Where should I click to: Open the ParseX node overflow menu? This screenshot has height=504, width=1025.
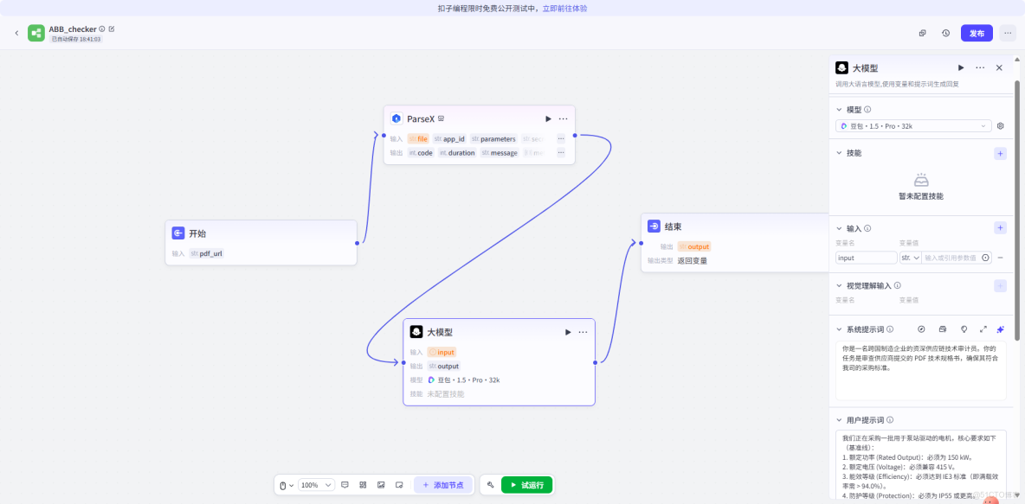(x=563, y=118)
